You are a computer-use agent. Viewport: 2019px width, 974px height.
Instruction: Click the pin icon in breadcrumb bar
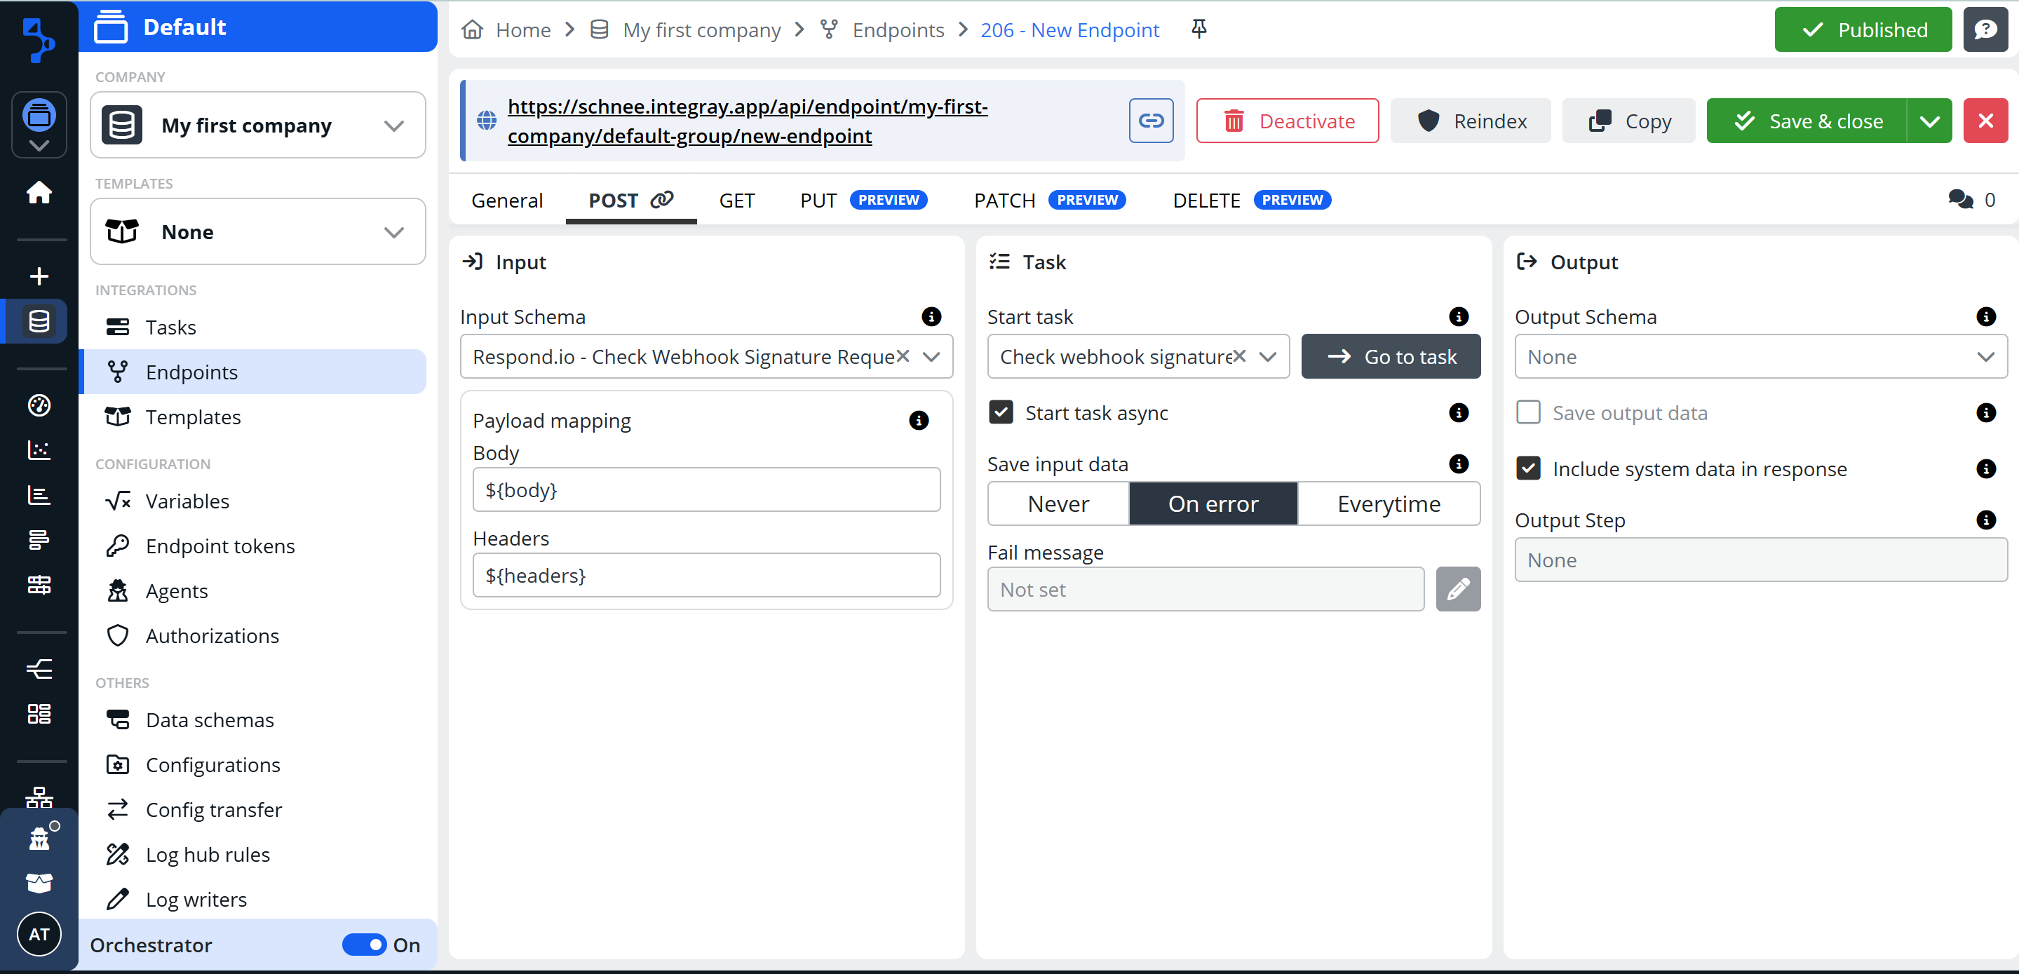1198,29
